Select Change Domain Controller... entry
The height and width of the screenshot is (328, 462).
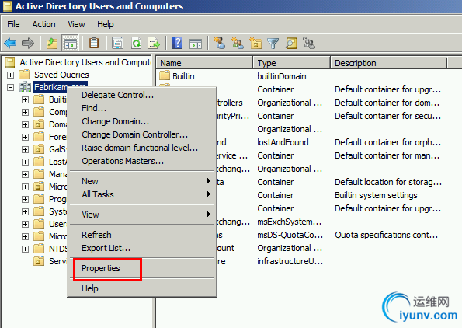142,134
